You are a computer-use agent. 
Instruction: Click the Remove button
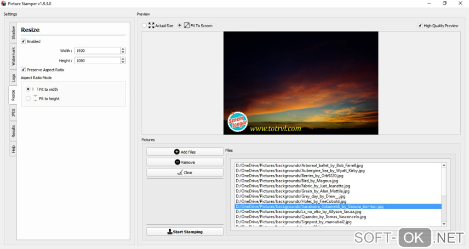[185, 162]
